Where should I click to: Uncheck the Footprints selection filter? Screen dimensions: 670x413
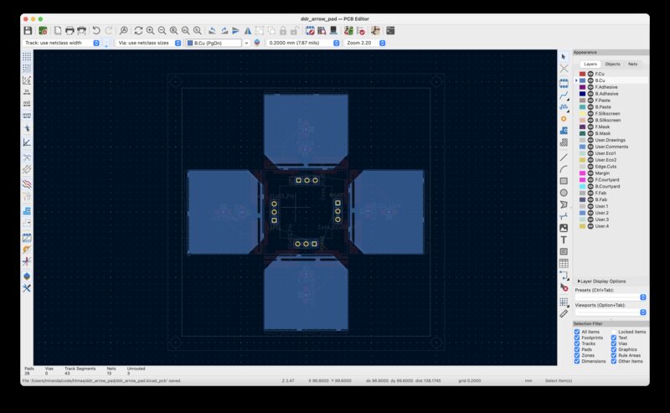pos(577,338)
